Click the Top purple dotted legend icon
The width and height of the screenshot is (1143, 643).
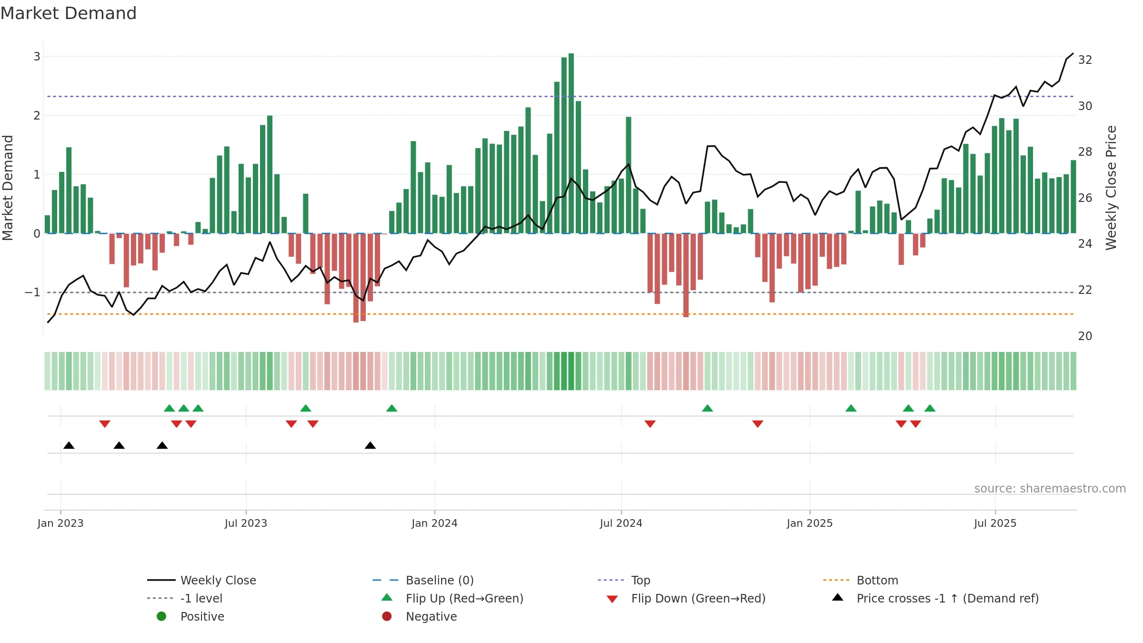click(611, 580)
